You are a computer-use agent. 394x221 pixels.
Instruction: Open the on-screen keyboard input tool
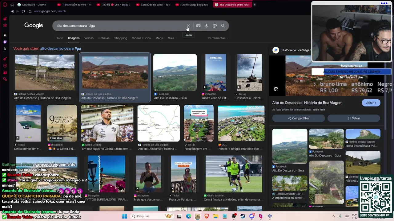pos(199,26)
